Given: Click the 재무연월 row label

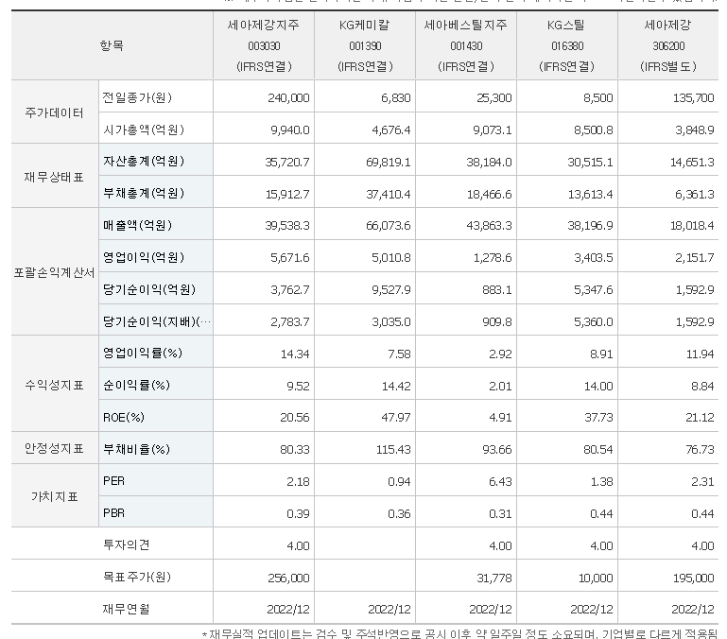Looking at the screenshot, I should (x=126, y=609).
